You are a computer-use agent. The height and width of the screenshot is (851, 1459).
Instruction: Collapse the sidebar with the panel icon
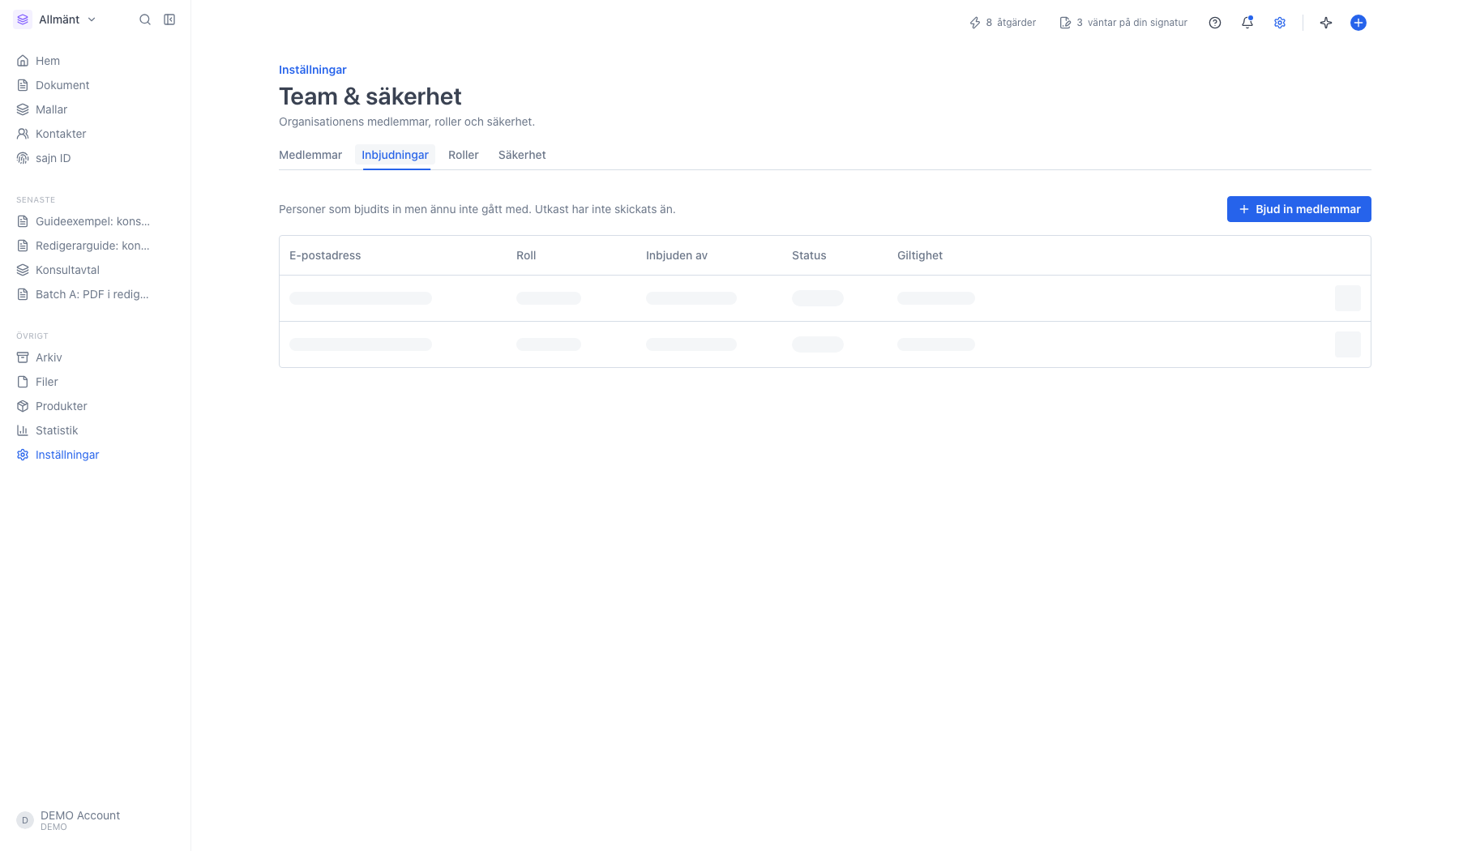click(x=169, y=19)
